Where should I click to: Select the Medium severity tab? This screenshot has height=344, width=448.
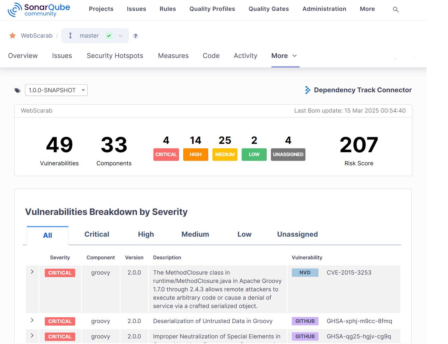point(195,234)
